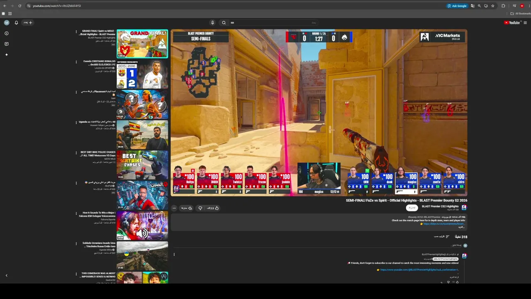Open the Uganda video thumbnail
The height and width of the screenshot is (299, 531).
pos(142,135)
